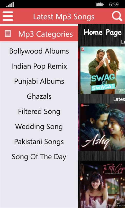
Task: Open the hamburger menu icon
Action: [8, 16]
